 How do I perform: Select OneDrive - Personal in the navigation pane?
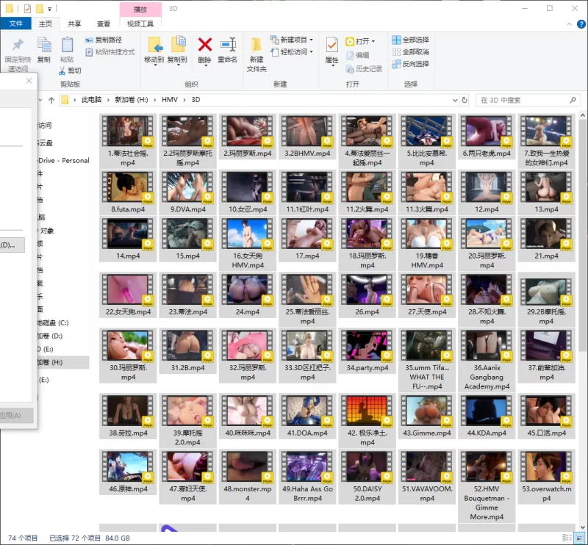64,160
